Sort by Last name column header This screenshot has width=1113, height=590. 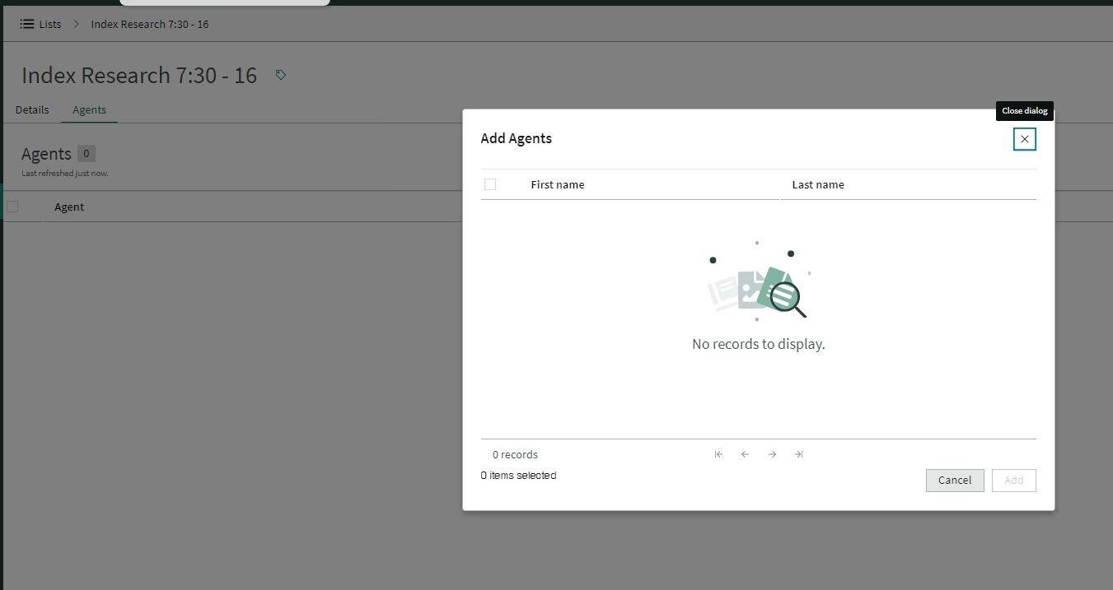click(818, 184)
